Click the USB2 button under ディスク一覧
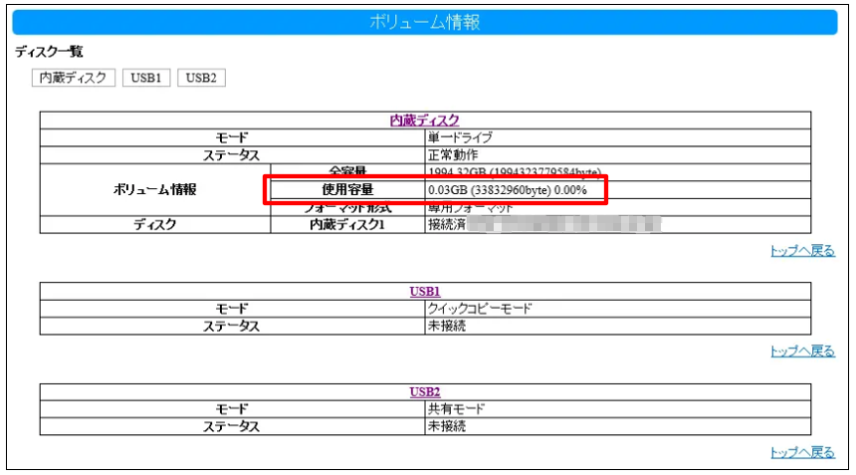This screenshot has width=856, height=475. pos(201,78)
